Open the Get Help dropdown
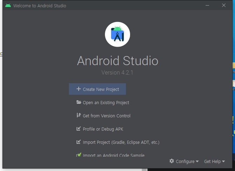 214,161
